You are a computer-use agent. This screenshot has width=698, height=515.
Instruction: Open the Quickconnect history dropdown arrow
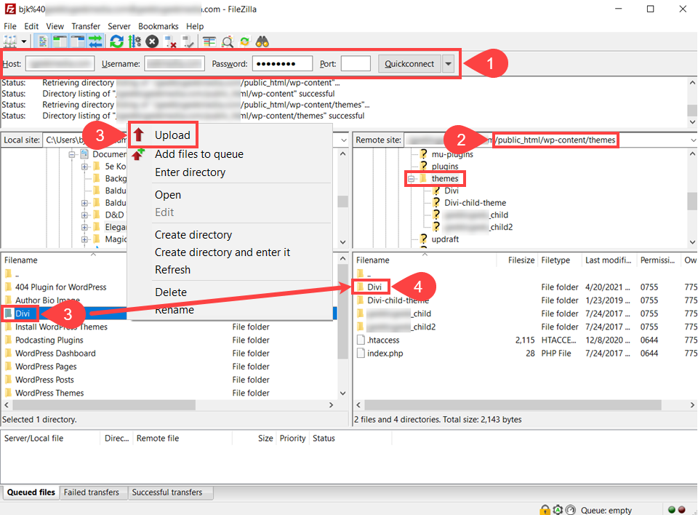[x=449, y=64]
